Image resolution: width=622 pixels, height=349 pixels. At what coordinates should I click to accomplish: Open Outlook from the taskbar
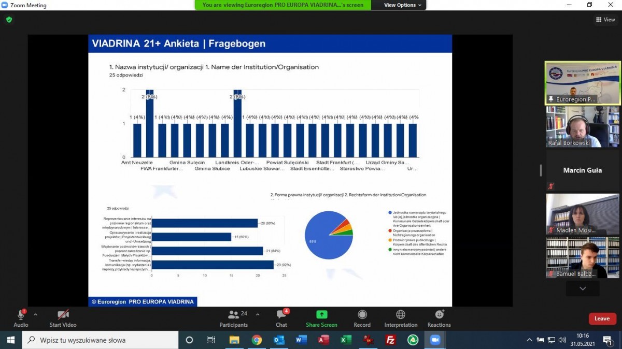[279, 340]
